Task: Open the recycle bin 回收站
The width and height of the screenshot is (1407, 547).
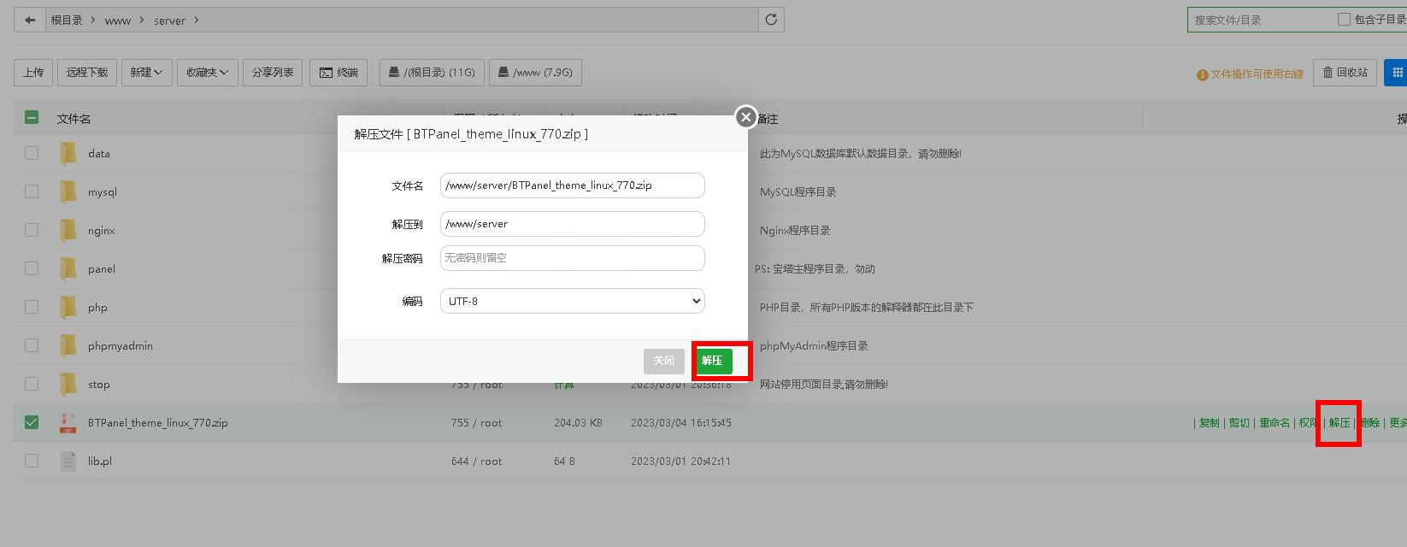Action: coord(1345,73)
